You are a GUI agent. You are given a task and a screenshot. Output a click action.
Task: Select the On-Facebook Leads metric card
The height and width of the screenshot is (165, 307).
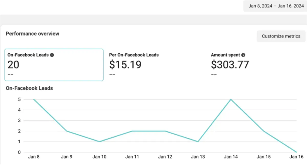(x=54, y=65)
